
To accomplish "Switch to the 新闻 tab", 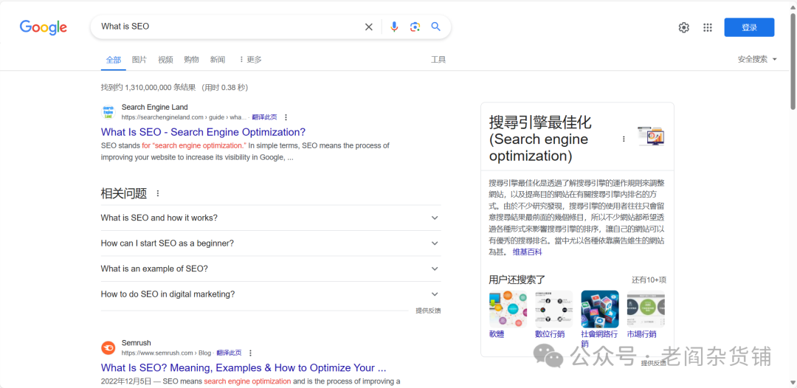I will click(x=218, y=60).
